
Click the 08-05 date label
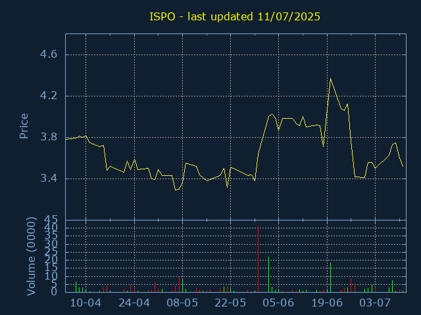coord(182,303)
